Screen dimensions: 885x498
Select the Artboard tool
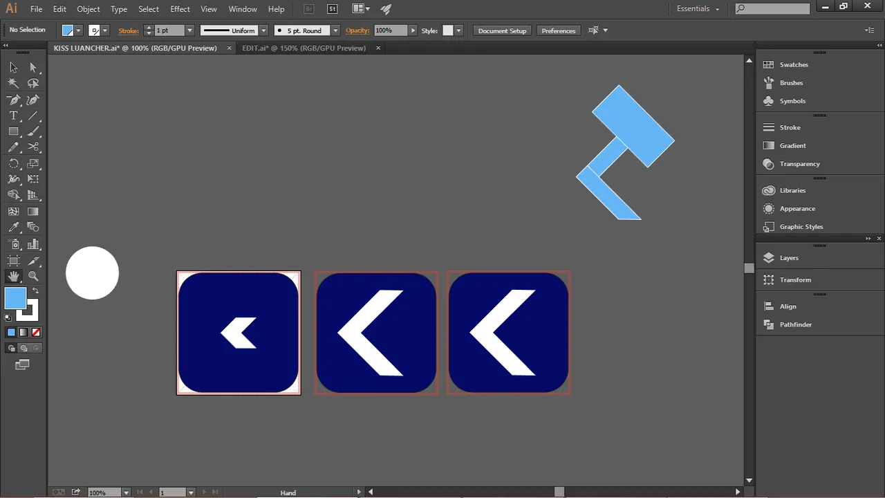[13, 260]
